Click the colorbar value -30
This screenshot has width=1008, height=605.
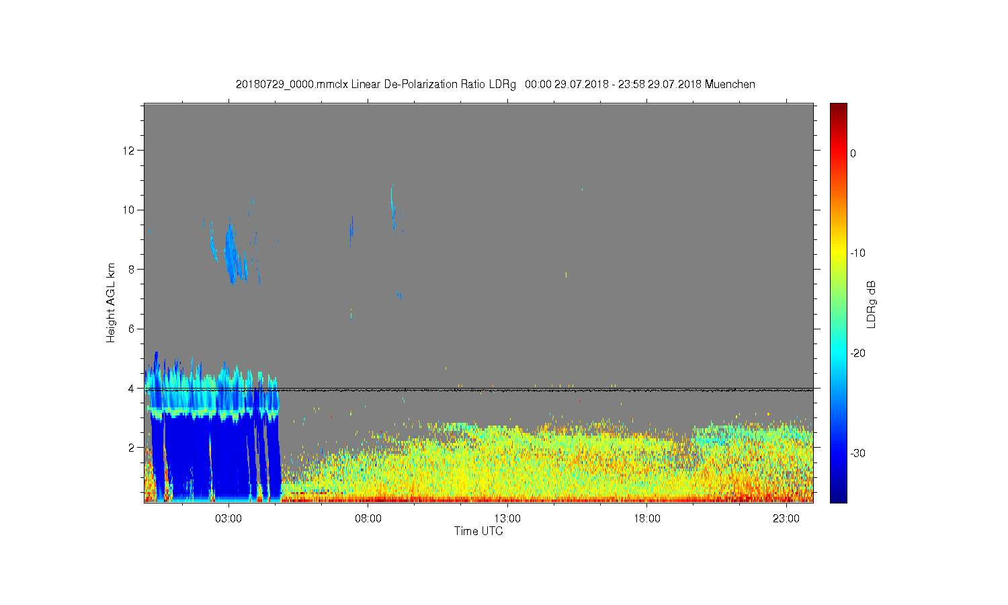(x=857, y=453)
